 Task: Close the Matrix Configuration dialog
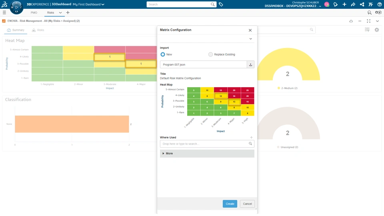(x=250, y=30)
